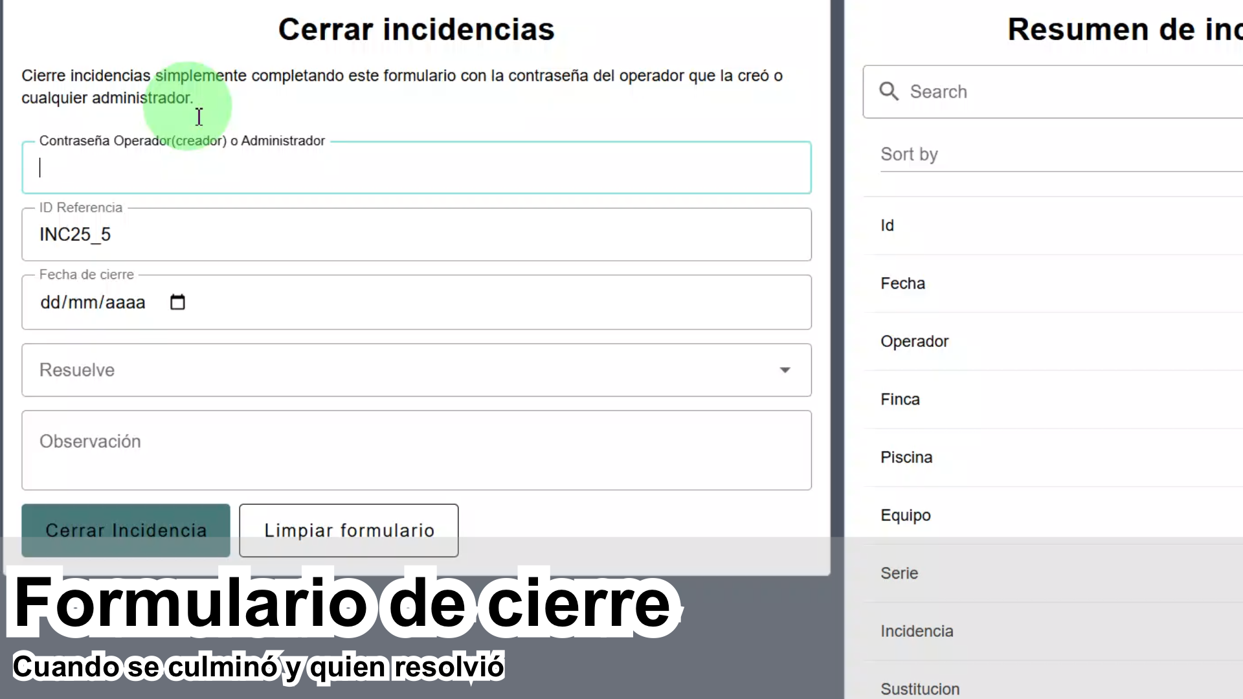Open the Resuelve dropdown arrow
The image size is (1243, 699).
785,370
